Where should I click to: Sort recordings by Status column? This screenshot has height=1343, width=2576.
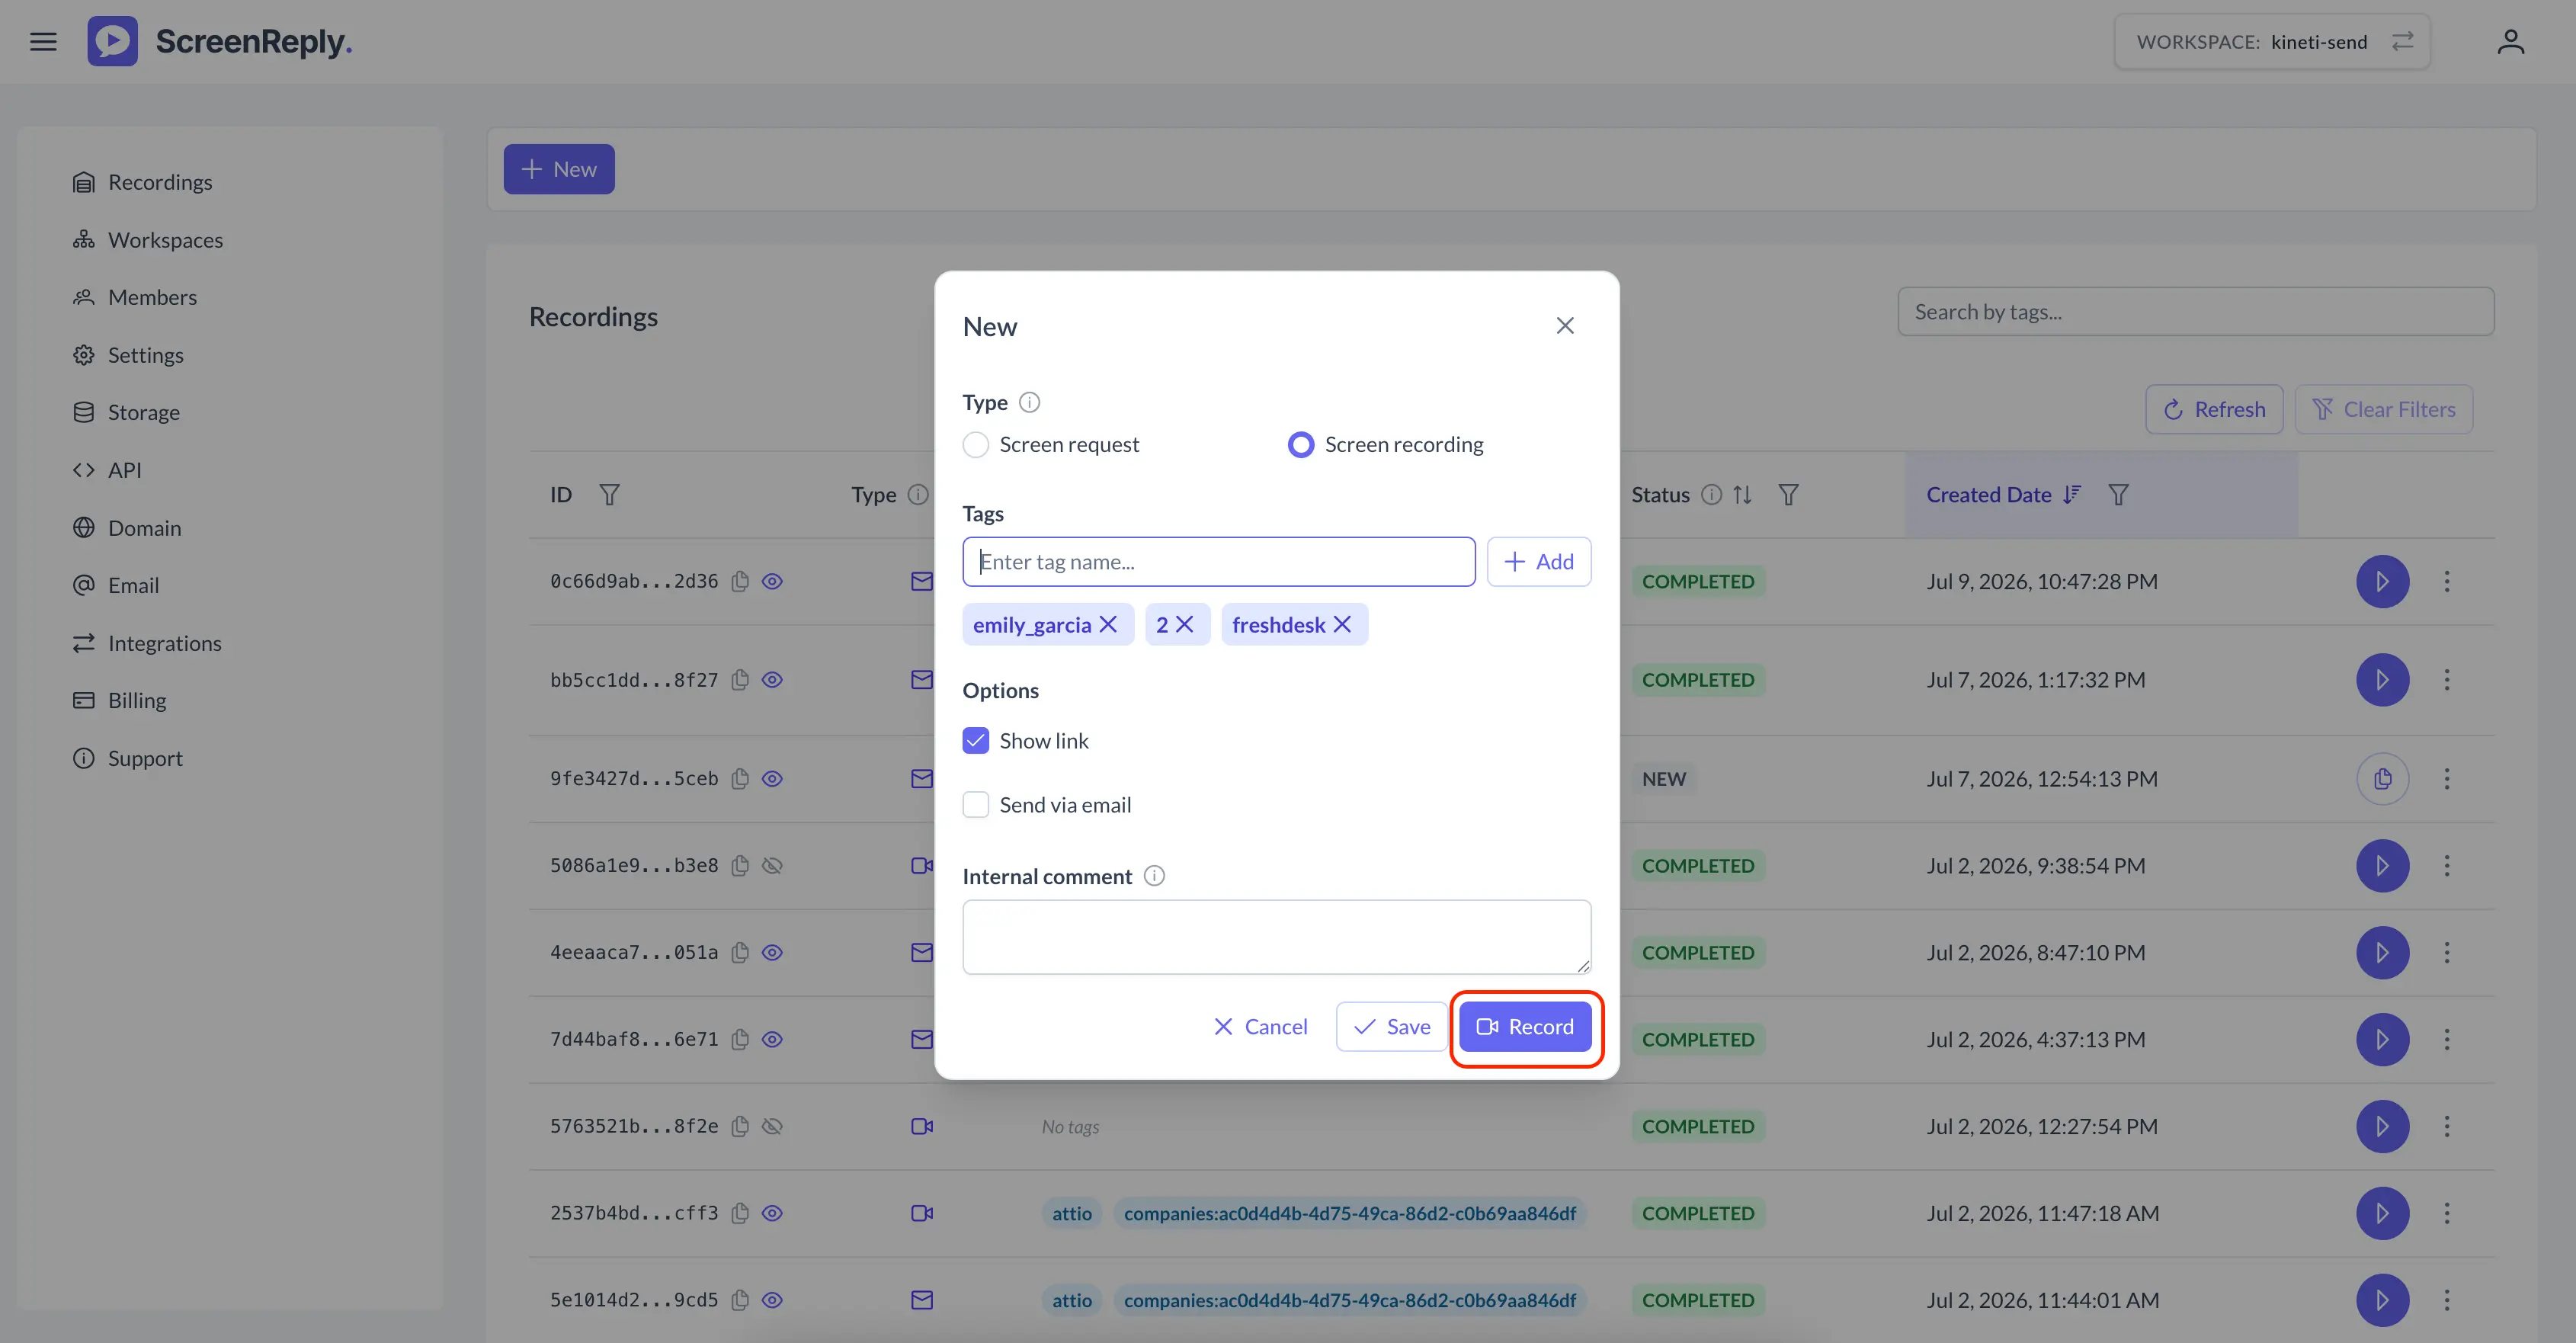[1742, 495]
